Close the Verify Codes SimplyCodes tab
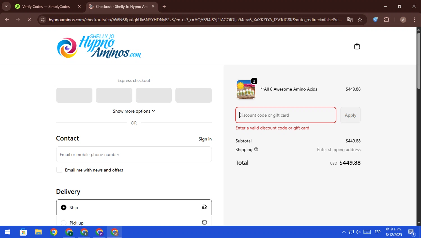421x238 pixels. 79,6
